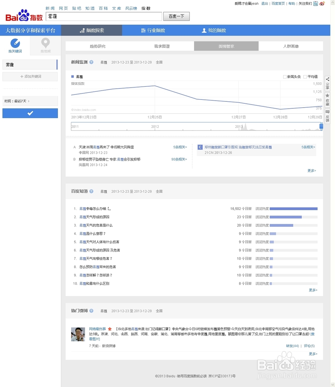Viewport: 335px width, 387px height.
Task: Open the Baidu Tieba follow icon
Action: [x=316, y=3]
